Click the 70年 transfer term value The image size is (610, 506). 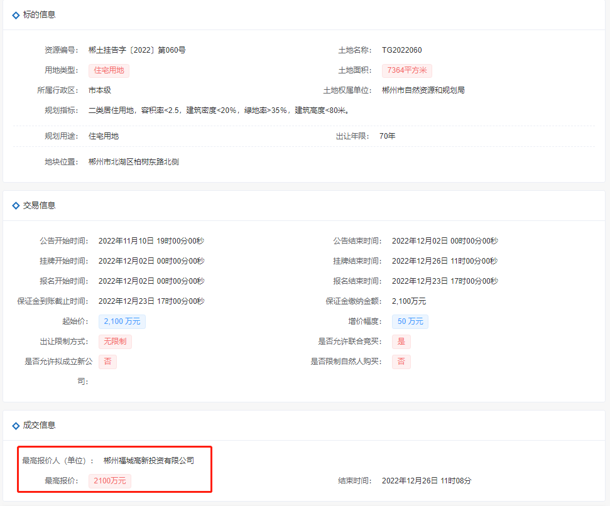tap(388, 136)
